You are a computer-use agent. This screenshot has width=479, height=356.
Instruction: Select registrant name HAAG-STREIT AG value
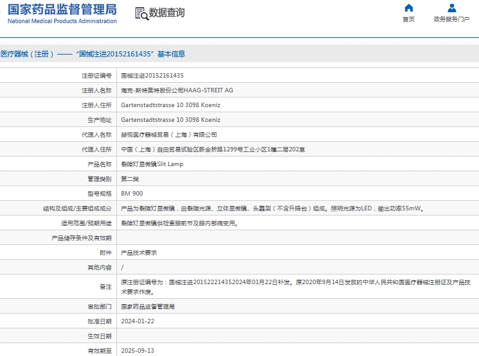(x=177, y=90)
